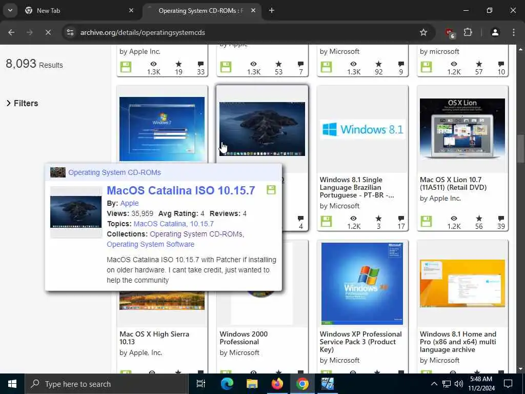Open a new browser tab
Image resolution: width=525 pixels, height=394 pixels.
pyautogui.click(x=272, y=10)
